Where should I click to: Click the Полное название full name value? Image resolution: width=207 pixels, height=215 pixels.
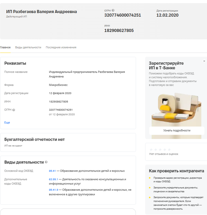click(x=87, y=74)
